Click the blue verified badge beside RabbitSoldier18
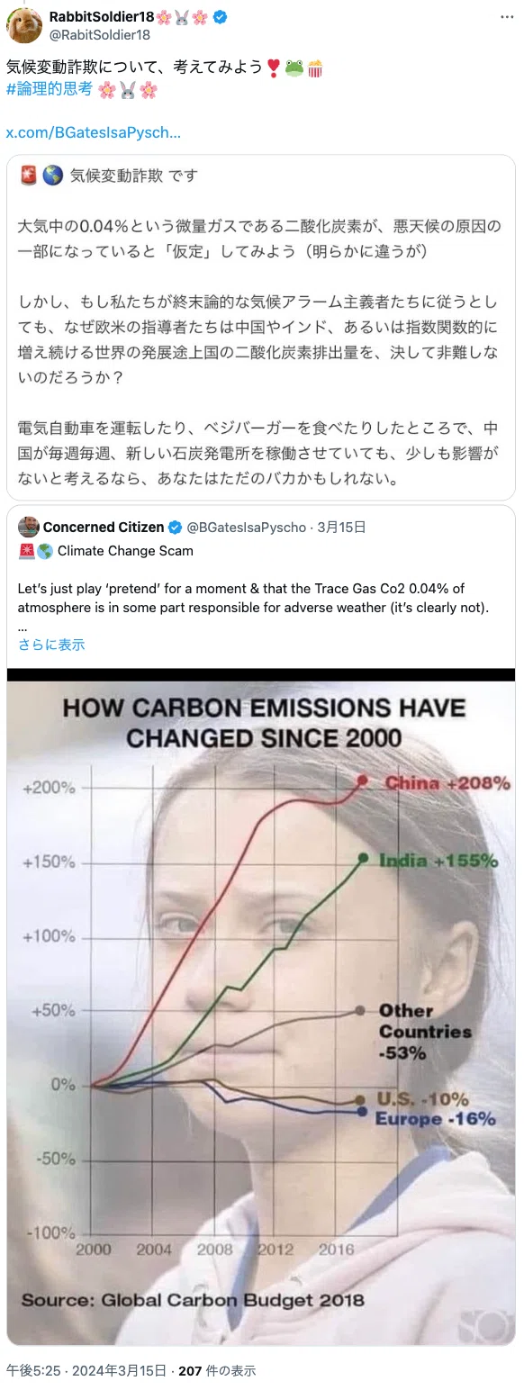 [220, 17]
